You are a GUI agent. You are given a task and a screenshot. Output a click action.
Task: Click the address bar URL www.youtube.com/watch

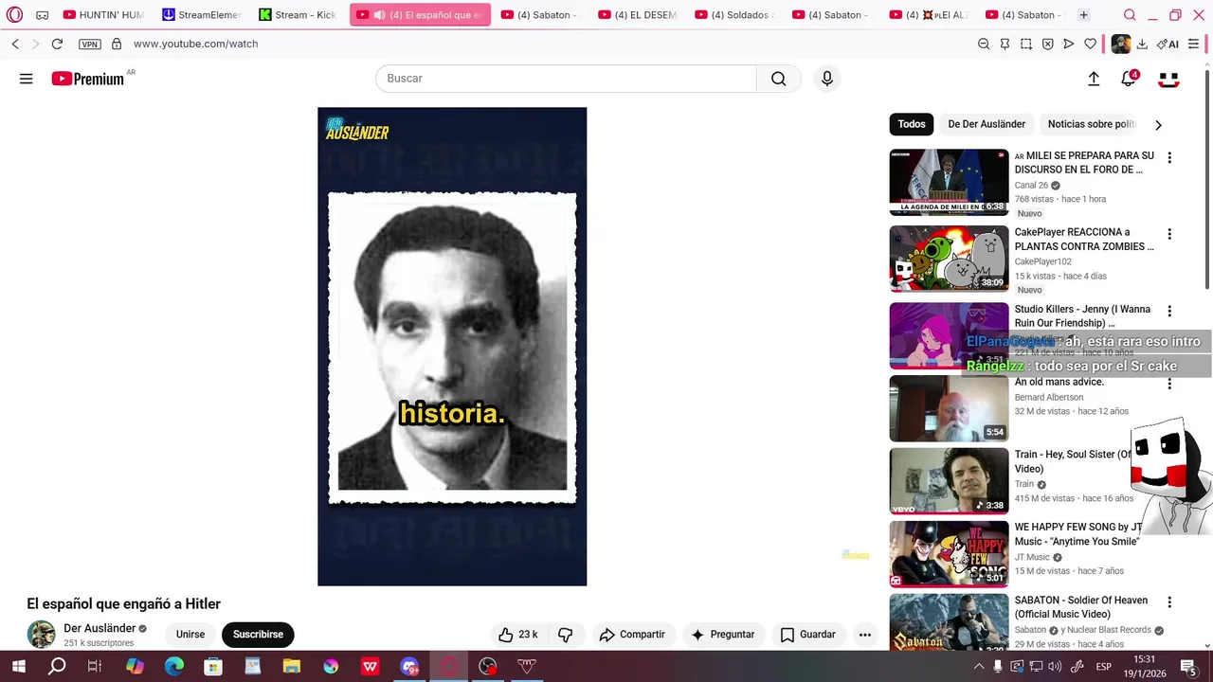click(195, 45)
